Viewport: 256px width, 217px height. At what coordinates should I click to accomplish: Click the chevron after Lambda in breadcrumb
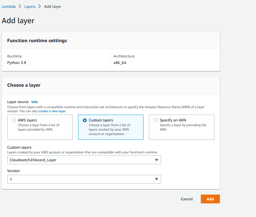pyautogui.click(x=20, y=6)
